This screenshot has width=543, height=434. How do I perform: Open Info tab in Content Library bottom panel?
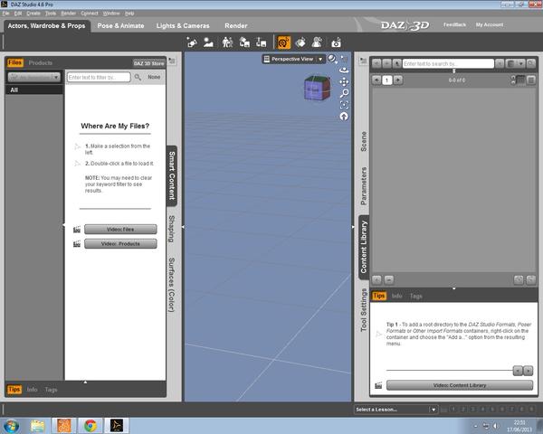[x=397, y=296]
